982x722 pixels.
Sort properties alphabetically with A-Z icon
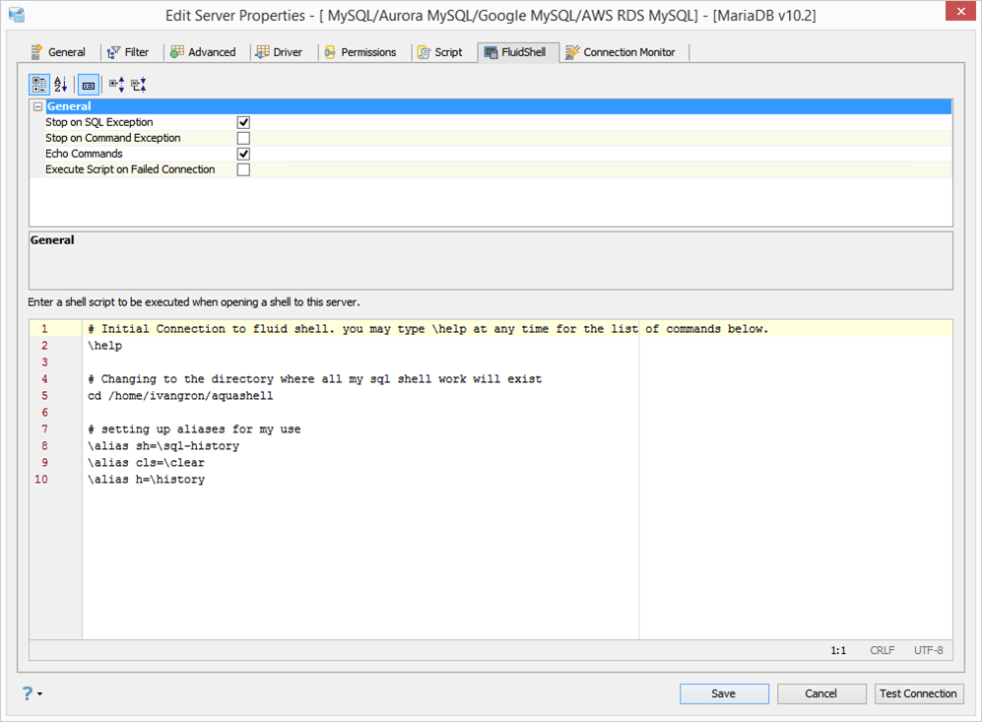coord(61,85)
